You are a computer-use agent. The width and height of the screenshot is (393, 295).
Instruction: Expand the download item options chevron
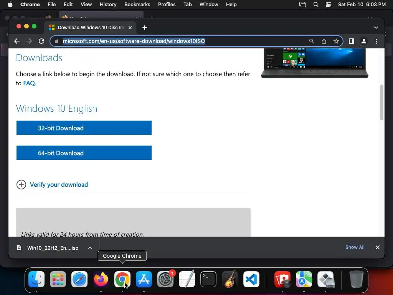(90, 248)
